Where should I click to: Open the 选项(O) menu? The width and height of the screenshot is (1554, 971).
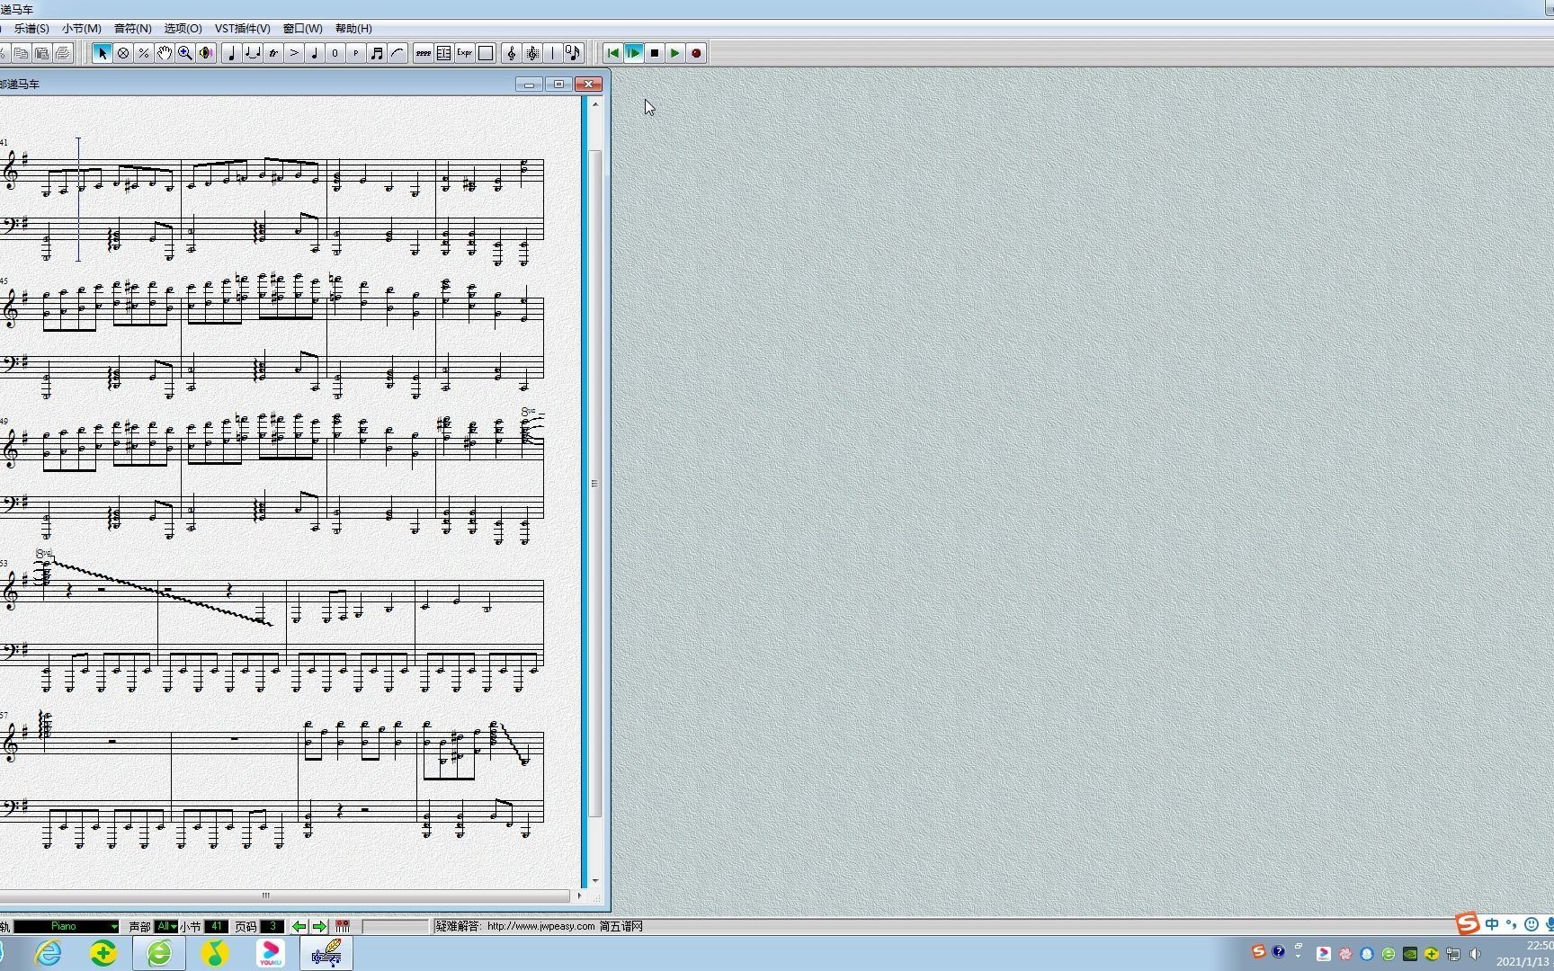[183, 29]
